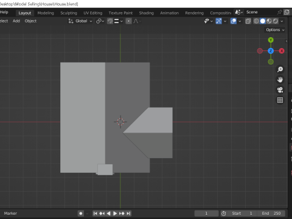292x219 pixels.
Task: Click the Scene name field
Action: (x=260, y=12)
